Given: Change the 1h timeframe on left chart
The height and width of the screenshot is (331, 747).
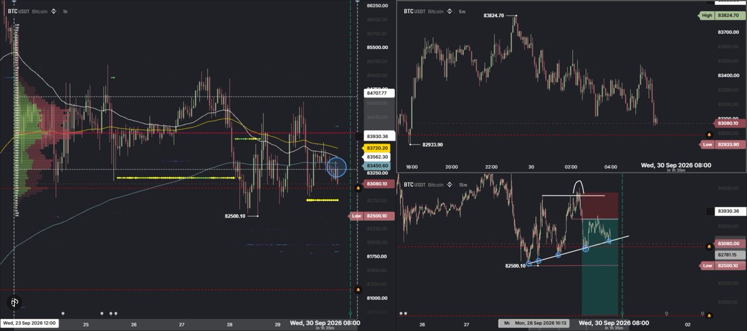Looking at the screenshot, I should point(65,11).
